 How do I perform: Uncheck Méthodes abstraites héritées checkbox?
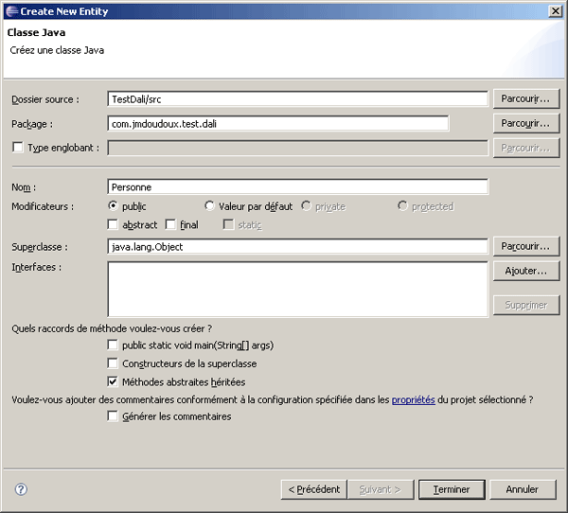[114, 381]
